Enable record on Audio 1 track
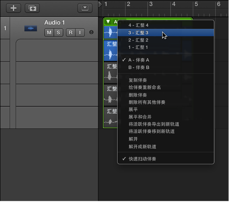Screen dimensions: 229x202 pos(70,33)
